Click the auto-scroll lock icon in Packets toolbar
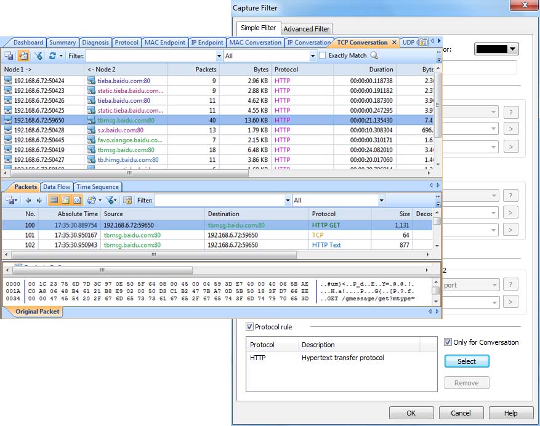This screenshot has width=540, height=426. (127, 200)
